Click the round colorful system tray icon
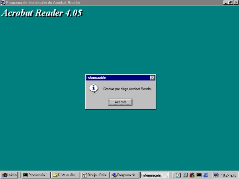This screenshot has height=179, width=239. pos(216,175)
